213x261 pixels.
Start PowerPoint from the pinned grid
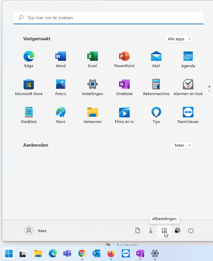[x=124, y=59]
